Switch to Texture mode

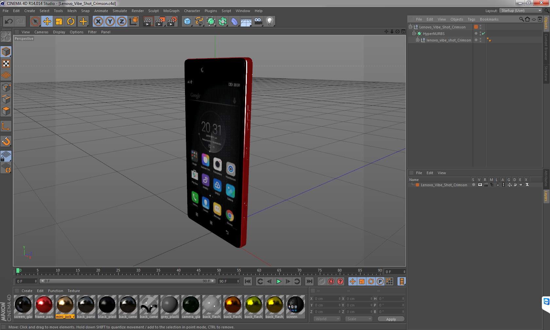6,64
